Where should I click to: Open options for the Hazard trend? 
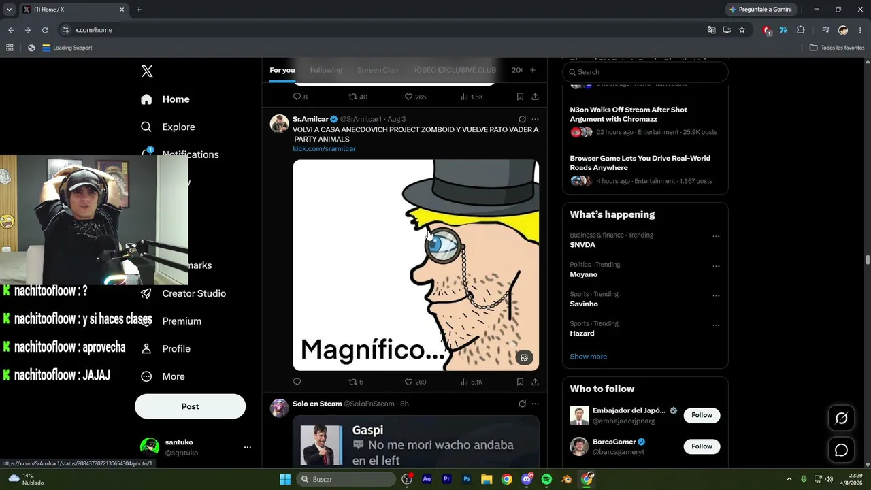[x=716, y=325]
